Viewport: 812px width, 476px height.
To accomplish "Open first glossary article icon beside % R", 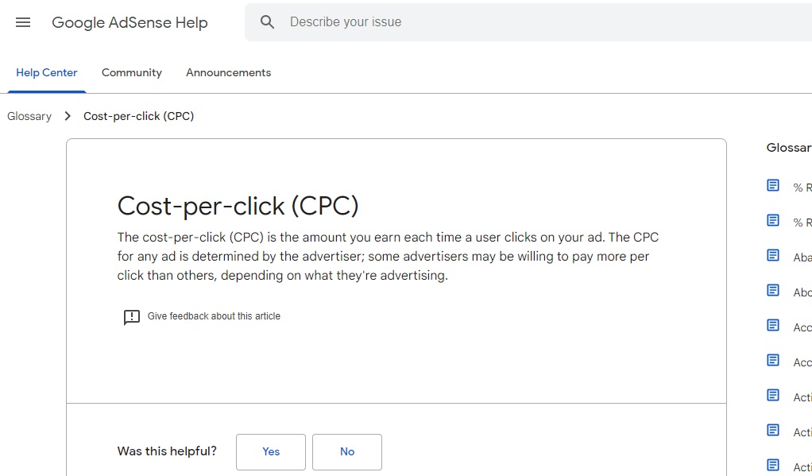I will tap(772, 185).
